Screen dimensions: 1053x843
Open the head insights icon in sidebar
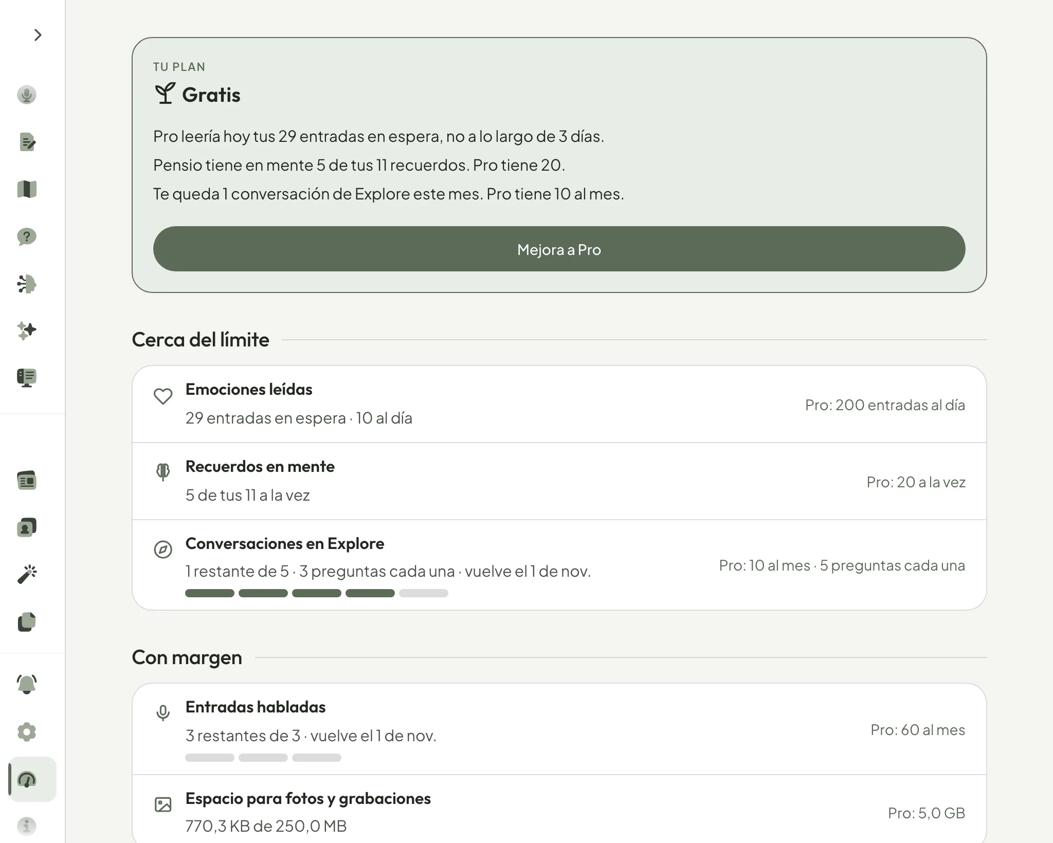point(27,284)
